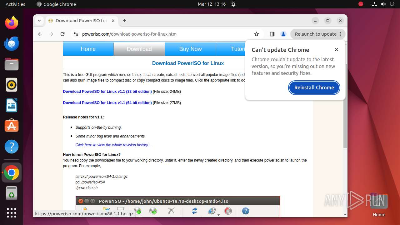Open Rhythmbox music player in dock

[x=12, y=85]
